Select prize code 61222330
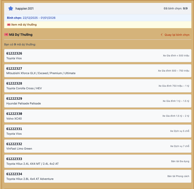194x189 pixels. coord(14,114)
